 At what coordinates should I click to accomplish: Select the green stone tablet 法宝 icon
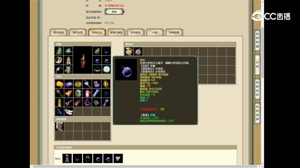pyautogui.click(x=78, y=93)
